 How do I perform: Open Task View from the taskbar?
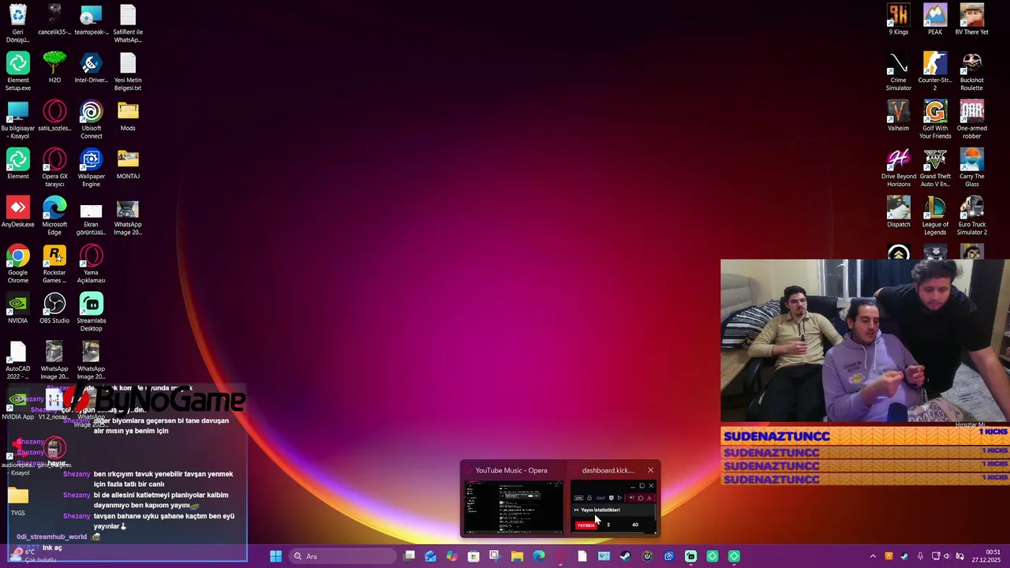coord(410,556)
